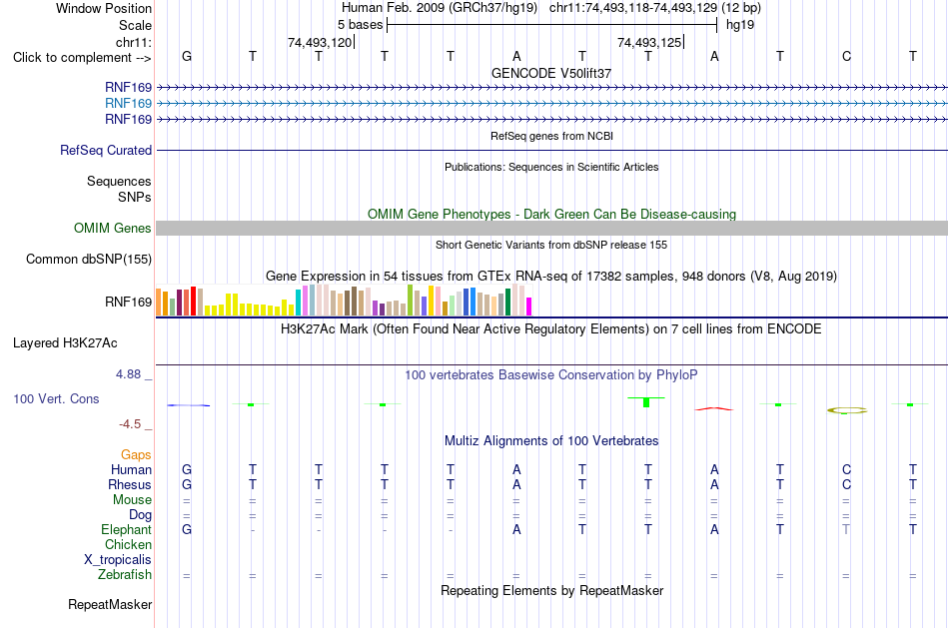Image resolution: width=949 pixels, height=628 pixels.
Task: Click the Human Feb. 2009 (GRCh37/hg19) text
Action: click(x=440, y=8)
